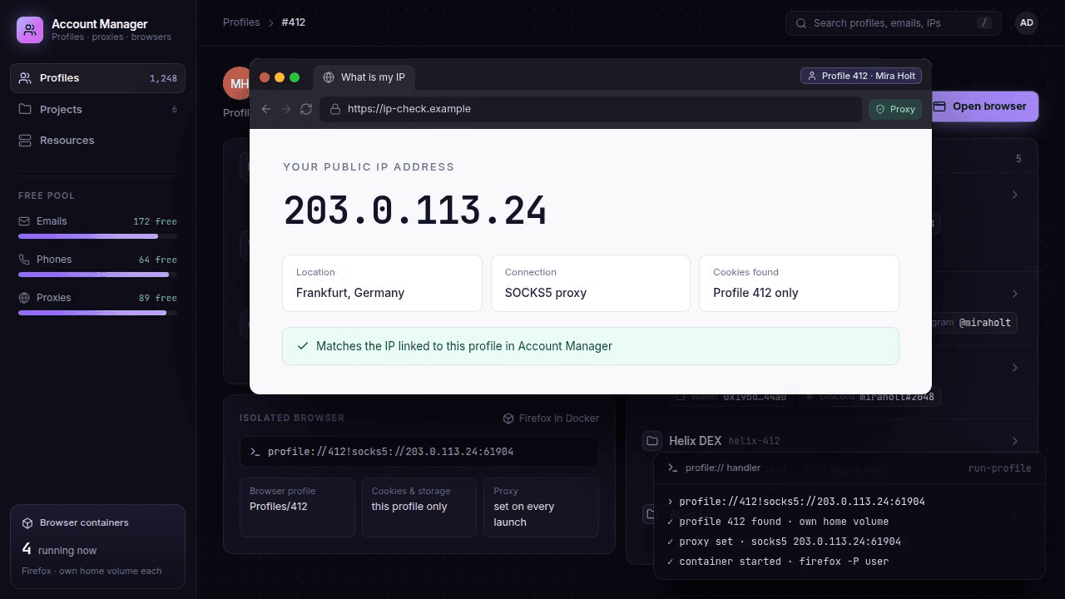Screen dimensions: 1065x599
Task: Click the Firefox in Docker cube icon
Action: 508,418
